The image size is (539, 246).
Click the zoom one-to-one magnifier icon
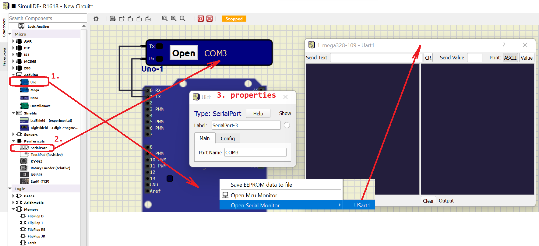[x=182, y=19]
